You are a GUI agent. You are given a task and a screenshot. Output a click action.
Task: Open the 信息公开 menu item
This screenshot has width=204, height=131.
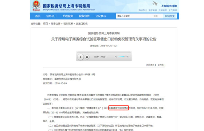(x=51, y=16)
